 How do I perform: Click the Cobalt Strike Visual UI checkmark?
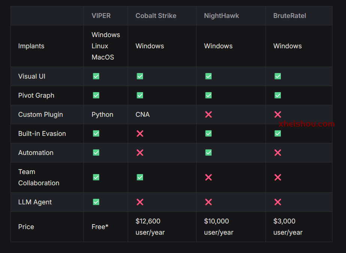[x=140, y=76]
